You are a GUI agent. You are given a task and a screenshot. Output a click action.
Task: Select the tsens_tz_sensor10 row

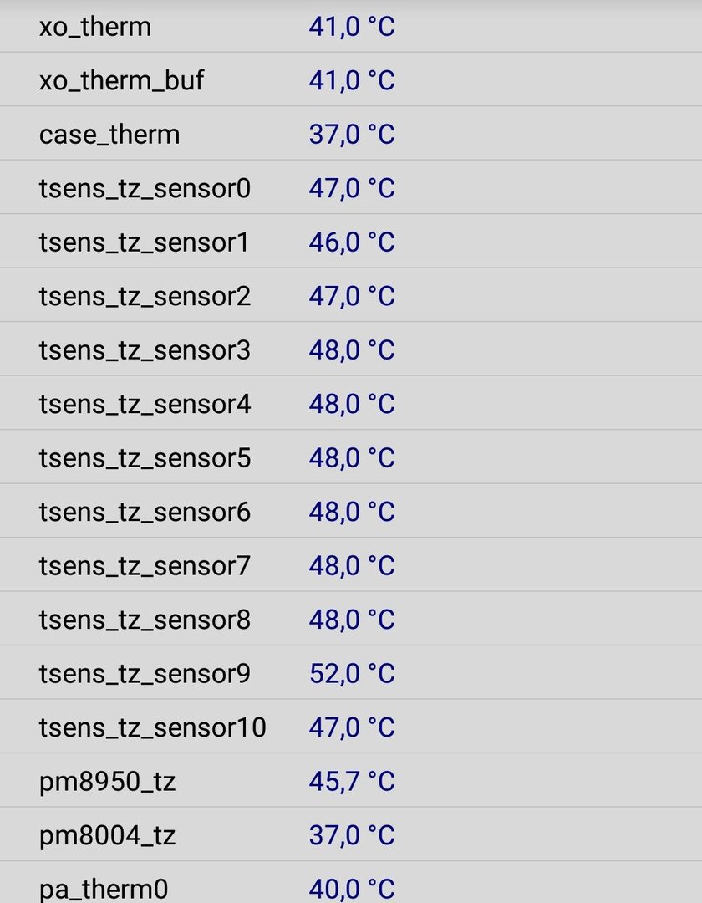pos(351,727)
